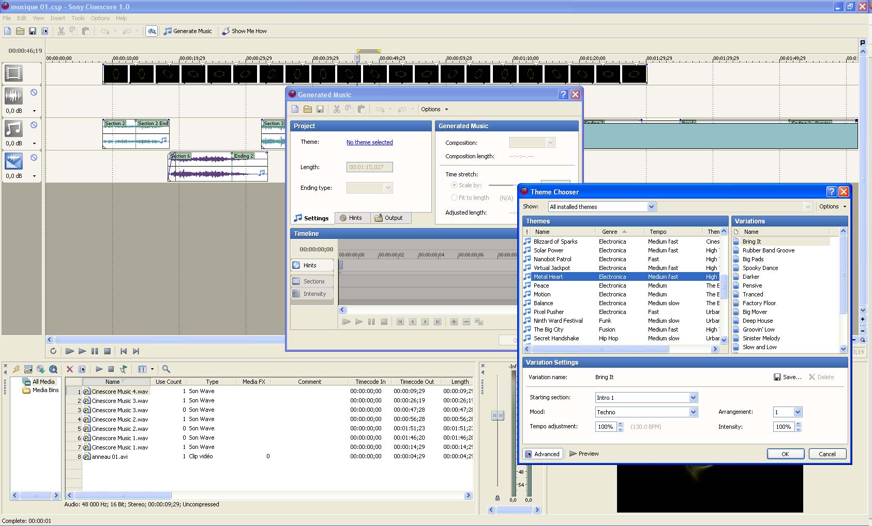Click the No theme selected link
Image resolution: width=872 pixels, height=526 pixels.
tap(369, 142)
